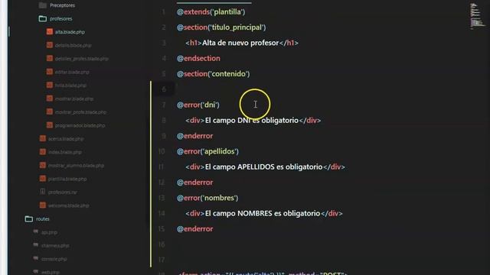Open alta.blade.php file icon in sidebar
This screenshot has width=490, height=275.
click(49, 32)
